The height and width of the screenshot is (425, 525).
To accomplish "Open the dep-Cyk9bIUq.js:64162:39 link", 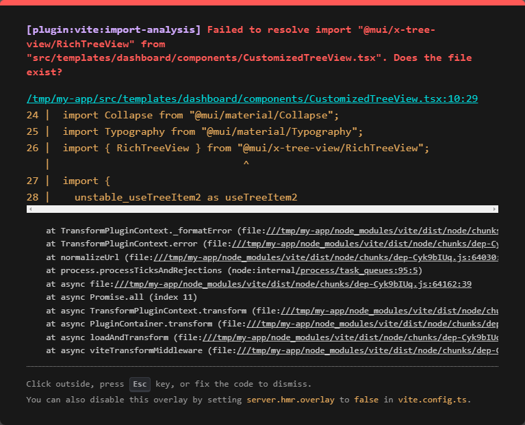I will (x=293, y=284).
